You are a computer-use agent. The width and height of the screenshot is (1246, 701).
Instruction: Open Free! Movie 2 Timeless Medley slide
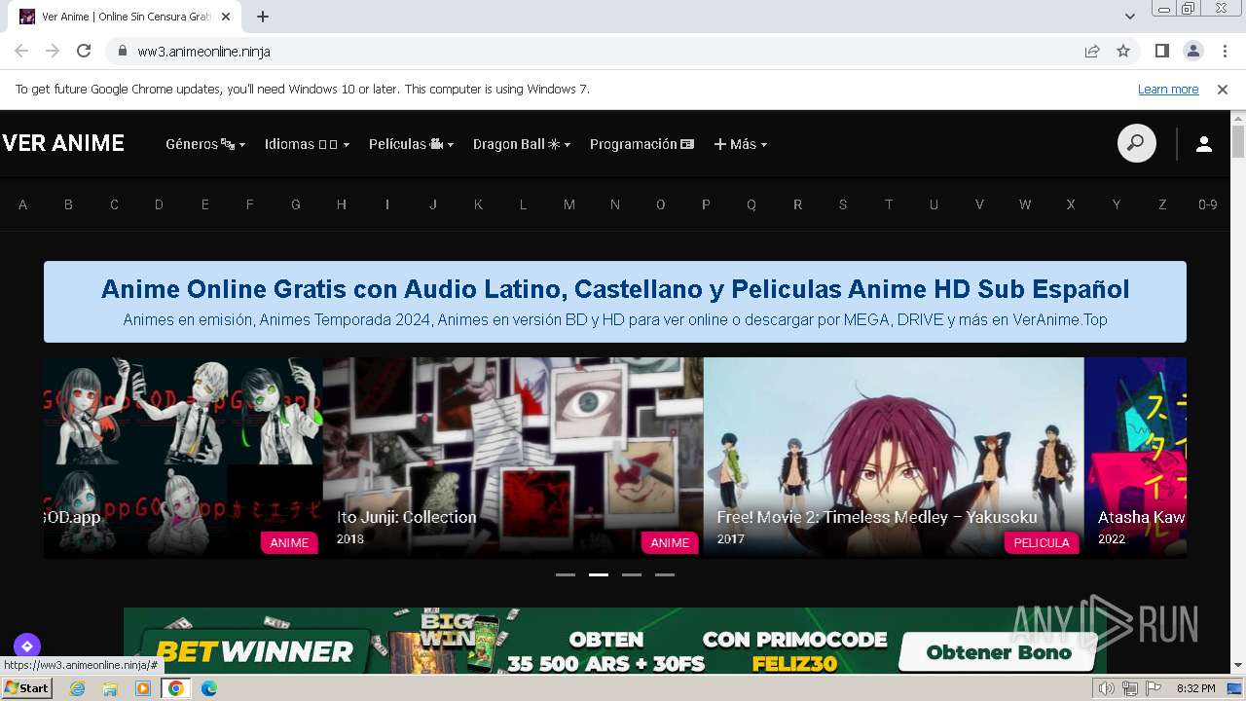coord(894,458)
